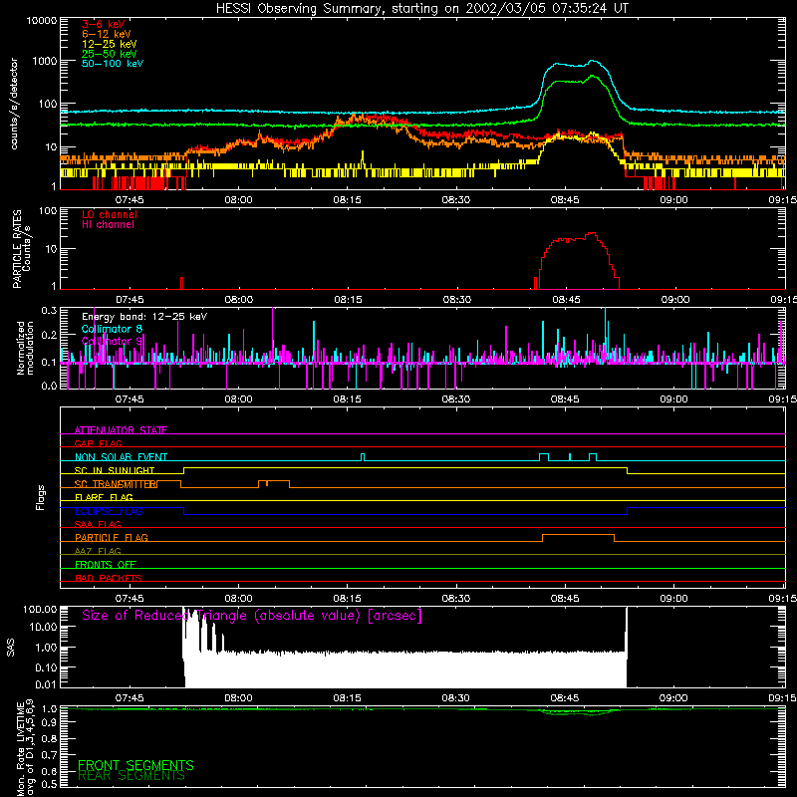The image size is (797, 797).
Task: Select the cyan 50-100 keV legend label
Action: pos(113,64)
